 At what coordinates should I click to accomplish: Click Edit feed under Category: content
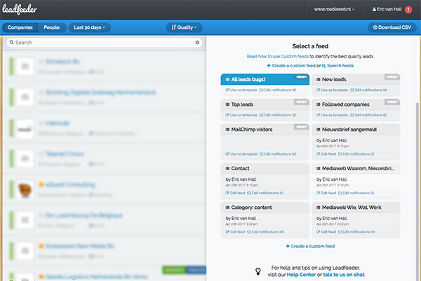coord(236,232)
